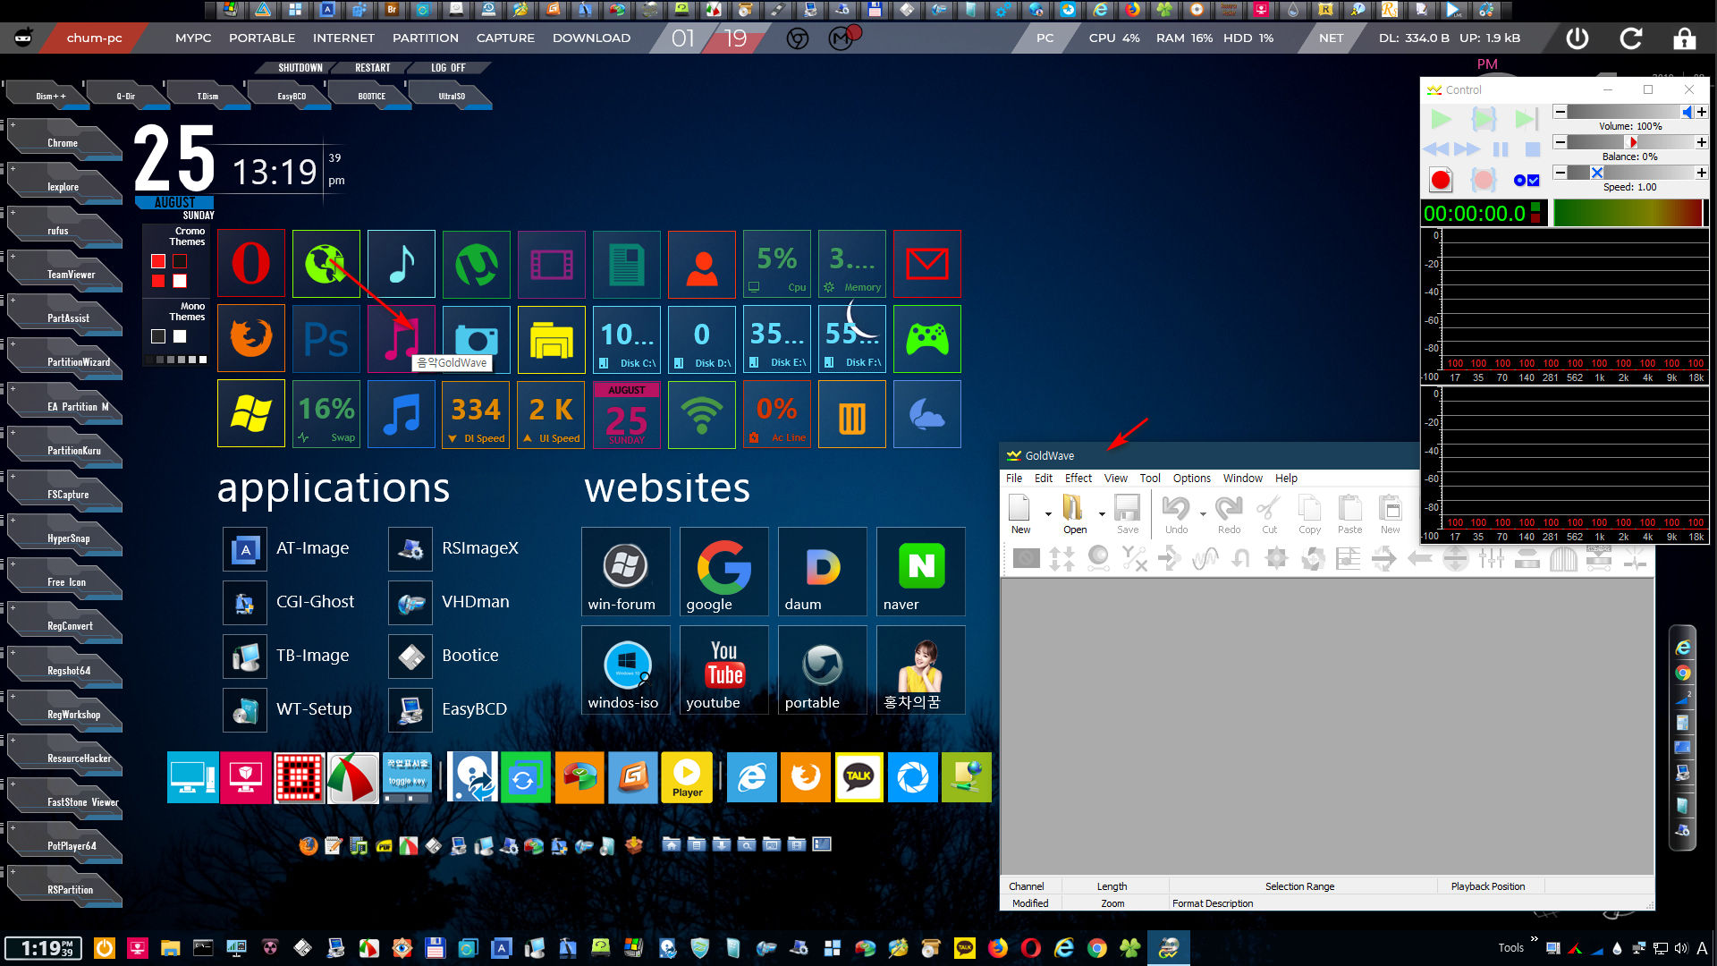Viewport: 1717px width, 966px height.
Task: Launch the Firefox tile
Action: (x=251, y=339)
